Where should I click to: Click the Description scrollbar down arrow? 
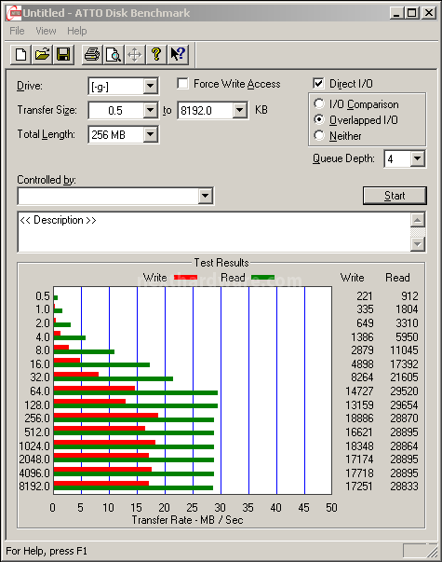417,244
